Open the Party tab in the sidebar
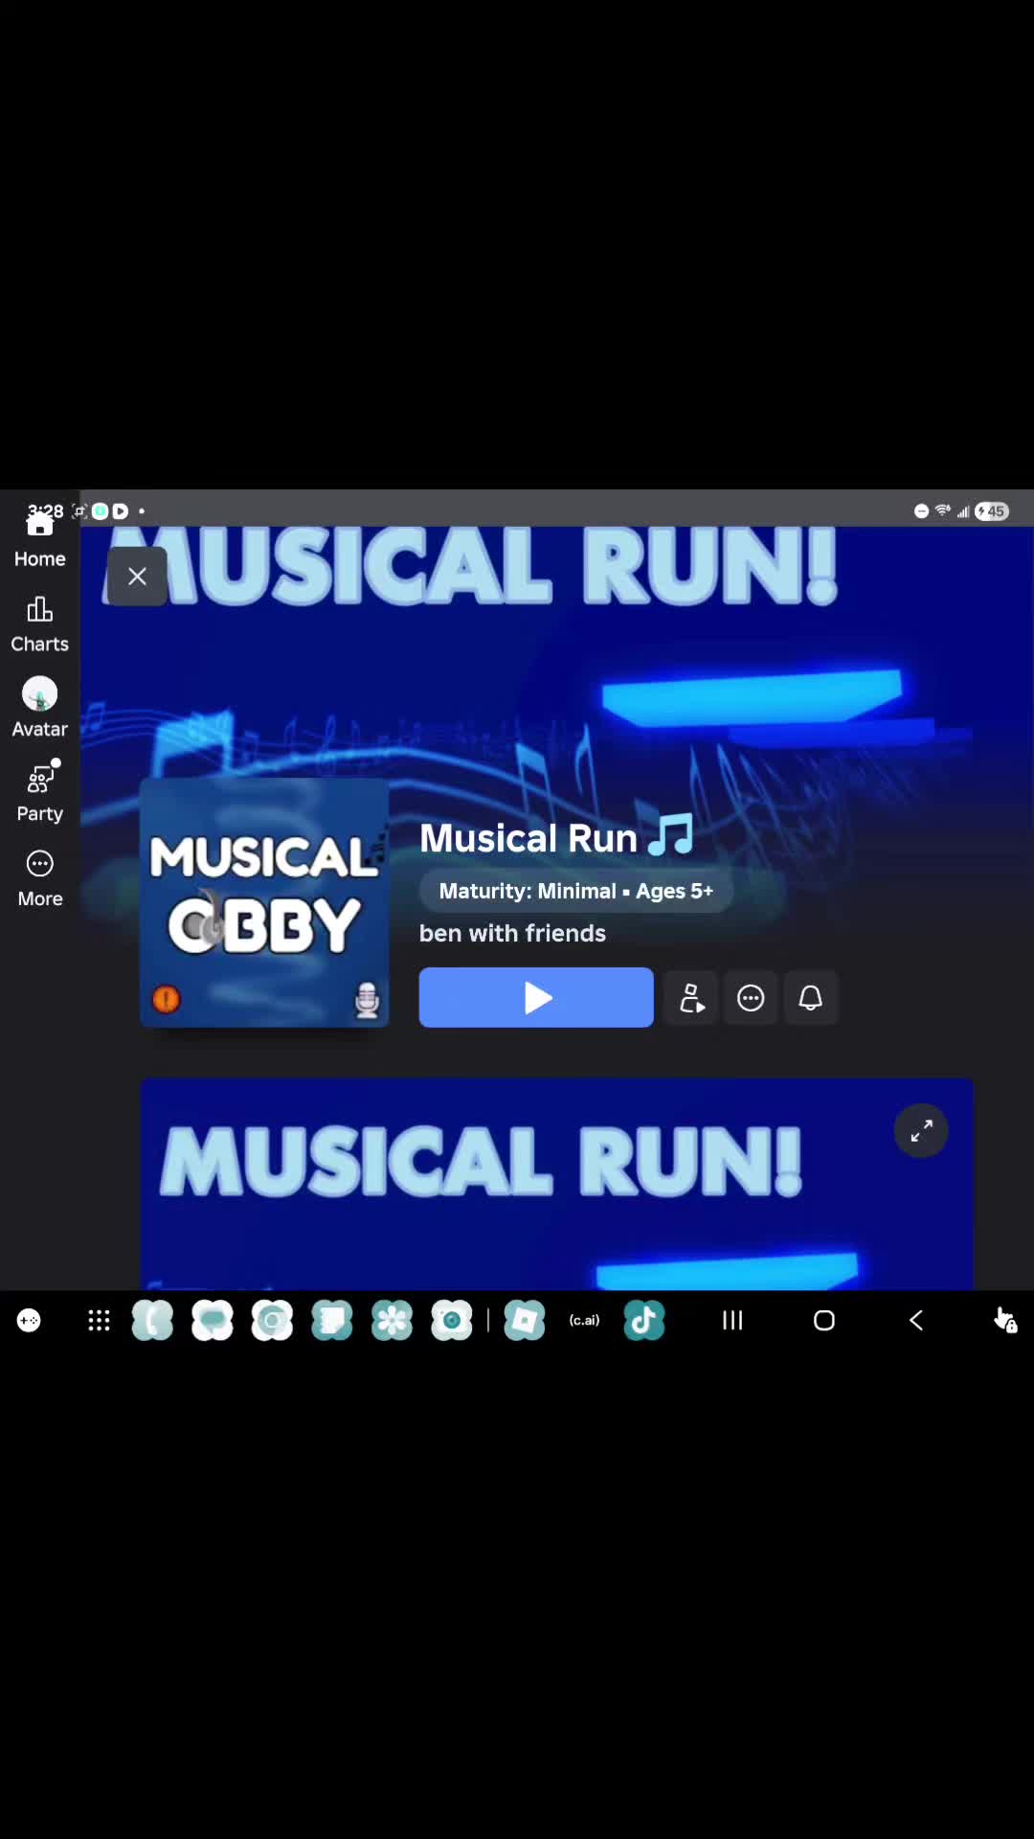1034x1839 pixels. click(39, 793)
